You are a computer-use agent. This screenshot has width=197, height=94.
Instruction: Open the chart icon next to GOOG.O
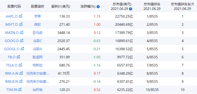(x=22, y=41)
